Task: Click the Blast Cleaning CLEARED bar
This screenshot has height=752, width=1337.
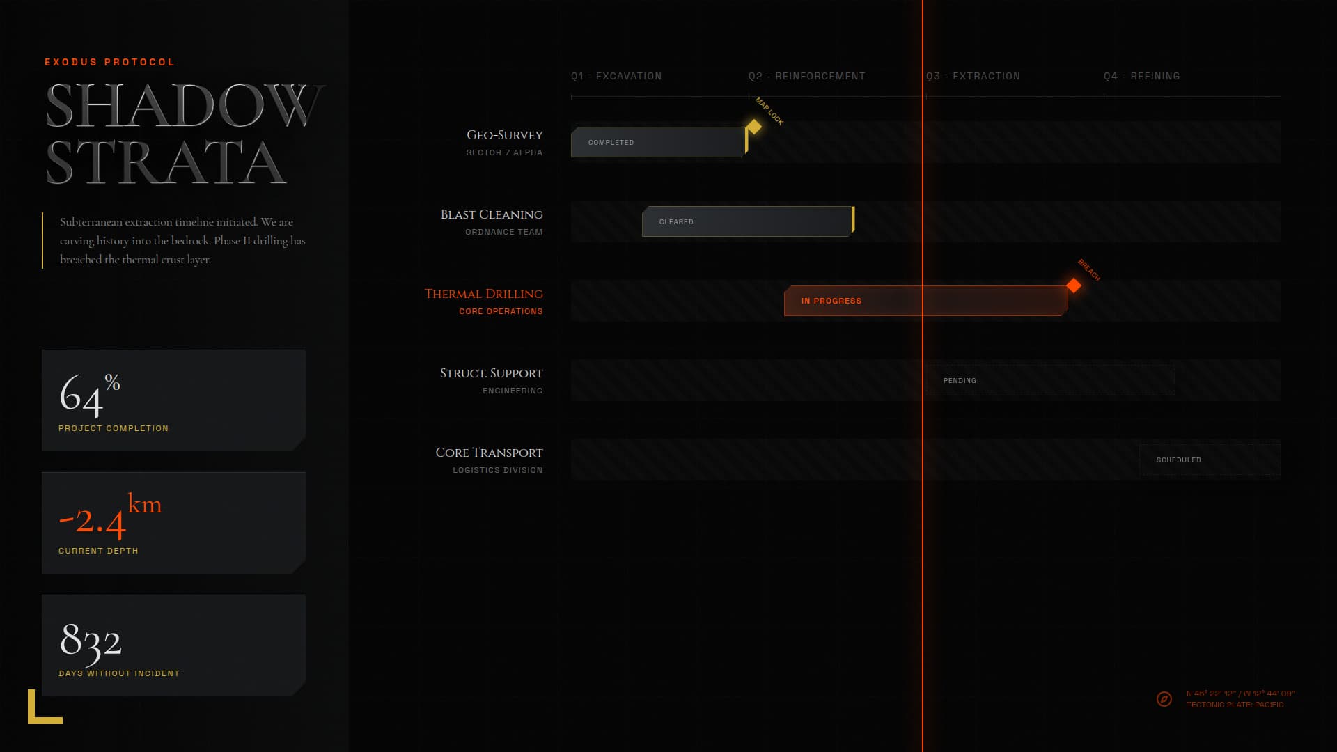Action: click(x=745, y=221)
